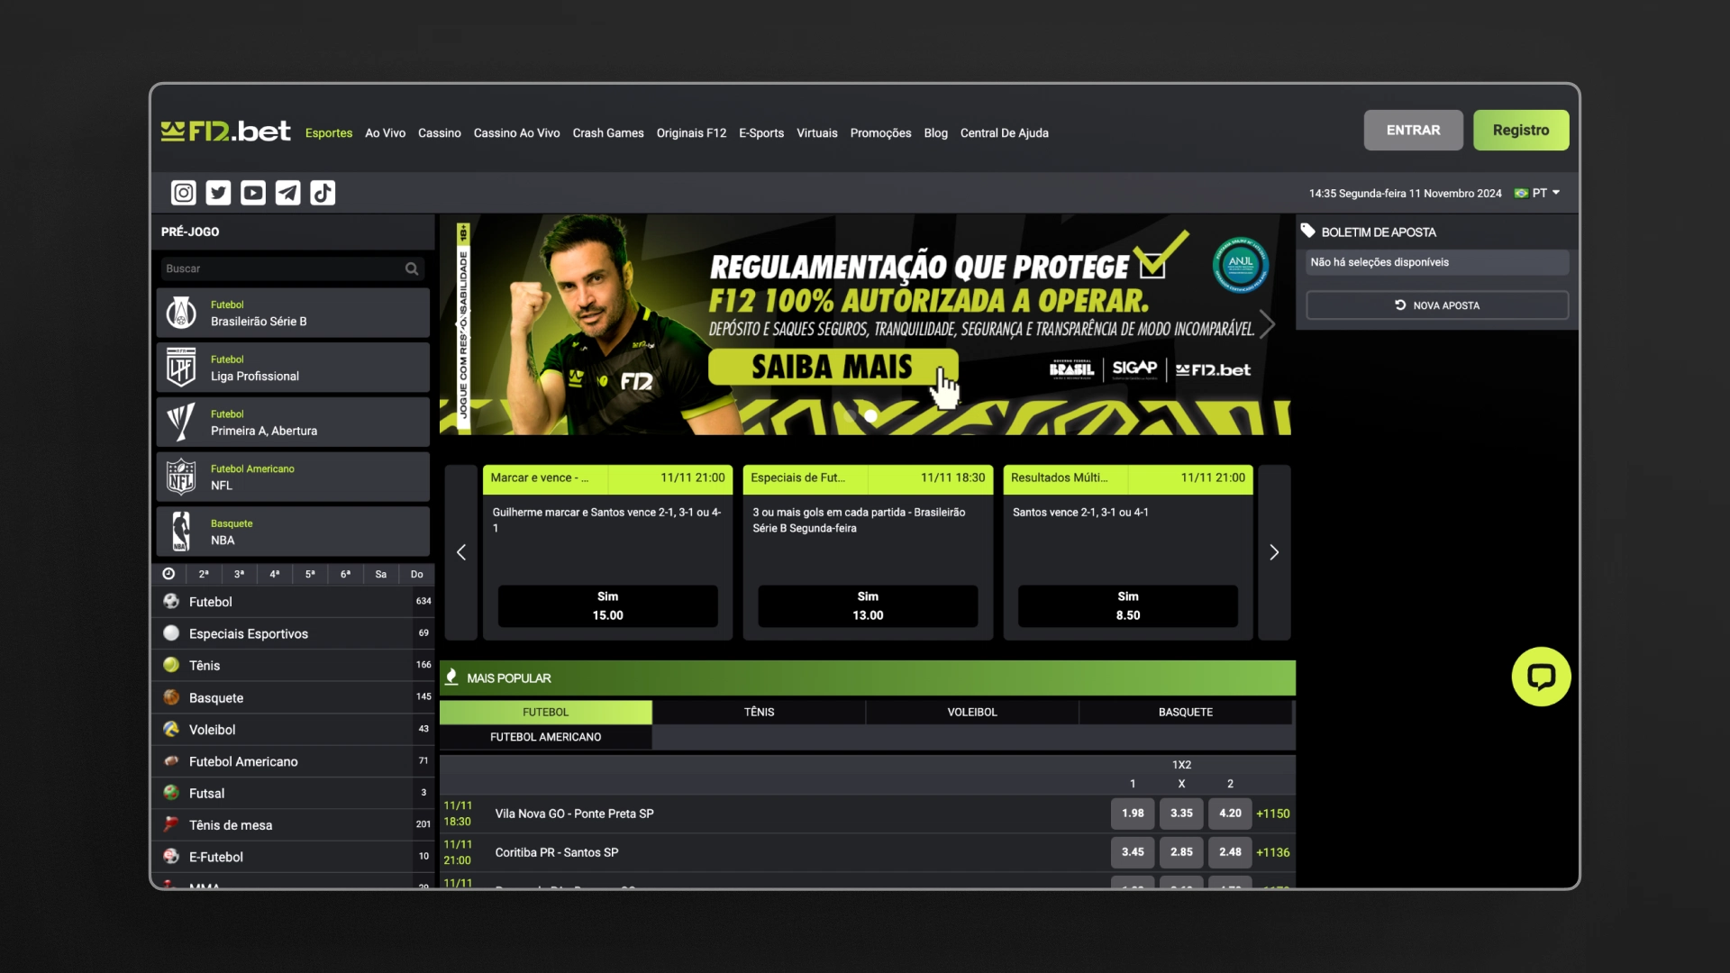Switch to the VOLEIBOL tab
This screenshot has width=1730, height=973.
tap(972, 712)
